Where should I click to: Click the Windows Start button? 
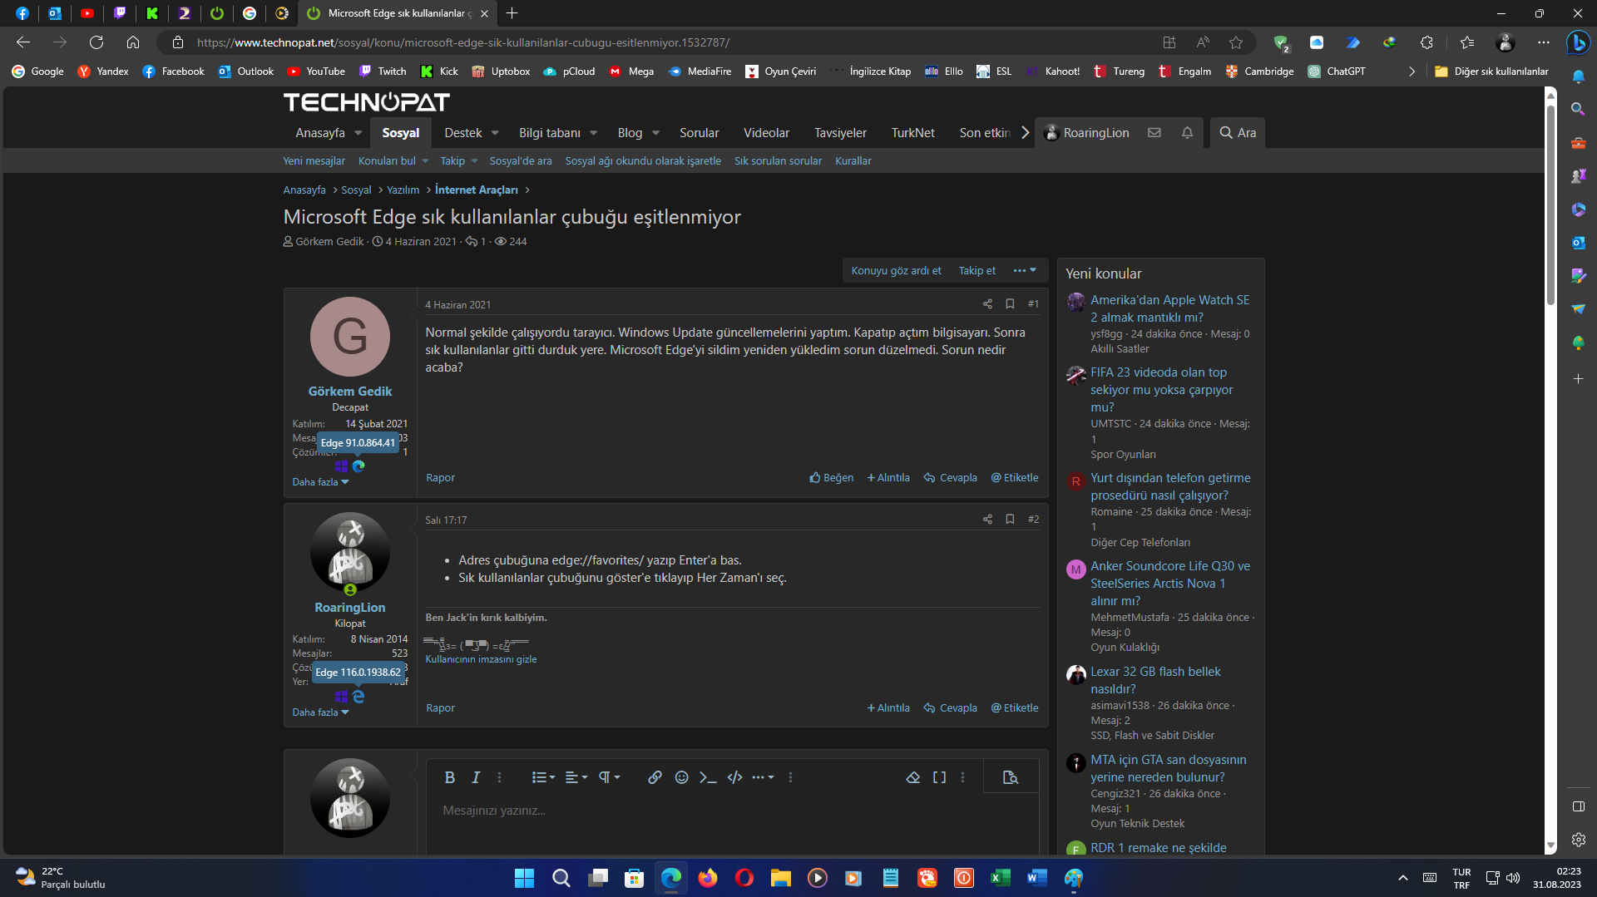(x=524, y=878)
